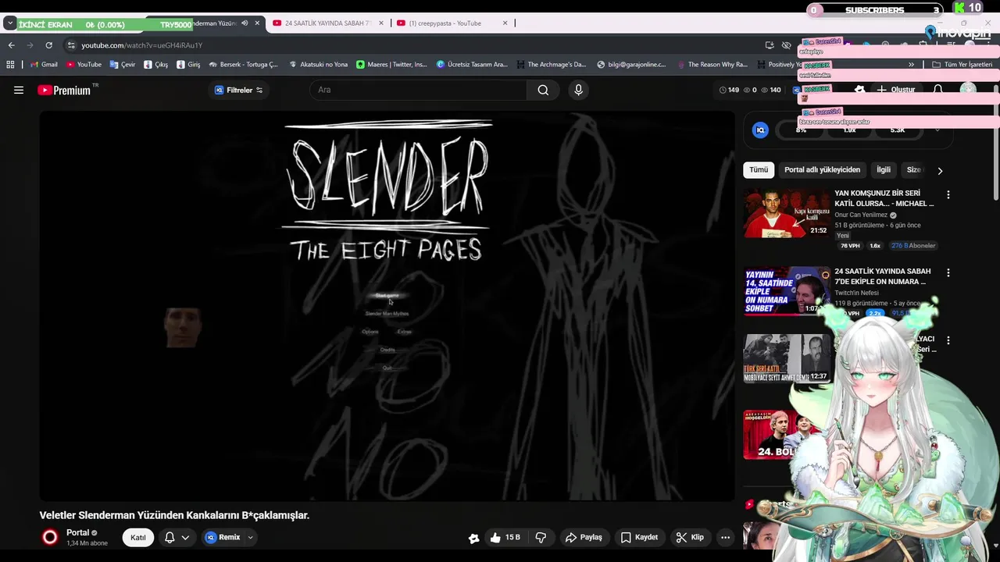Open the Filtreler filter options
Viewport: 1000px width, 562px height.
(x=239, y=90)
